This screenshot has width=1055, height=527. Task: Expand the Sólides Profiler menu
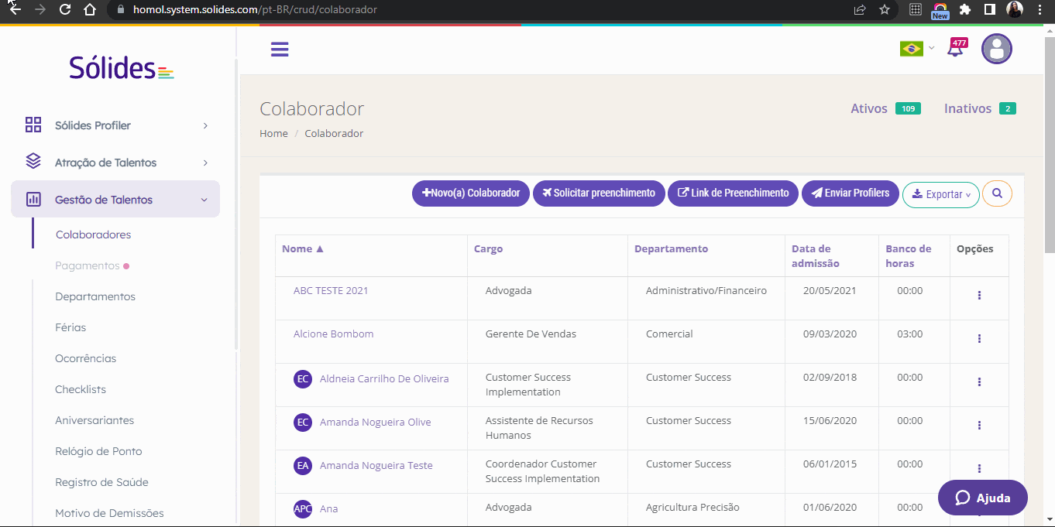[115, 125]
